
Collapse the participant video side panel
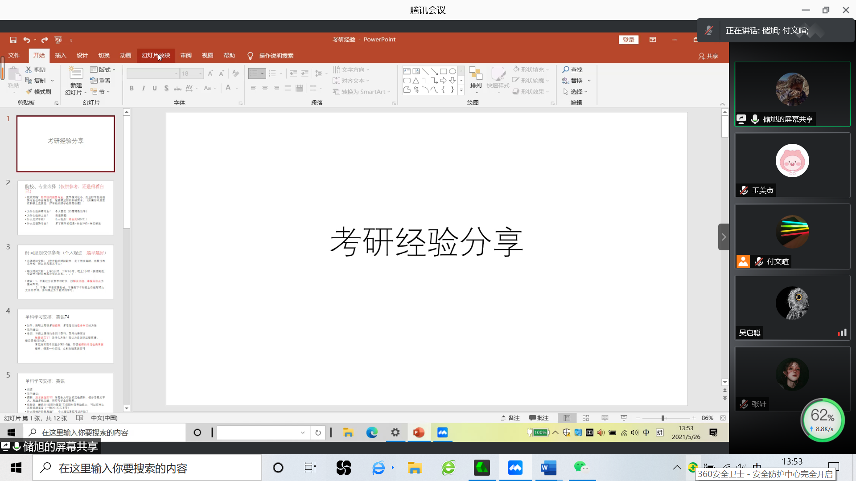[724, 237]
